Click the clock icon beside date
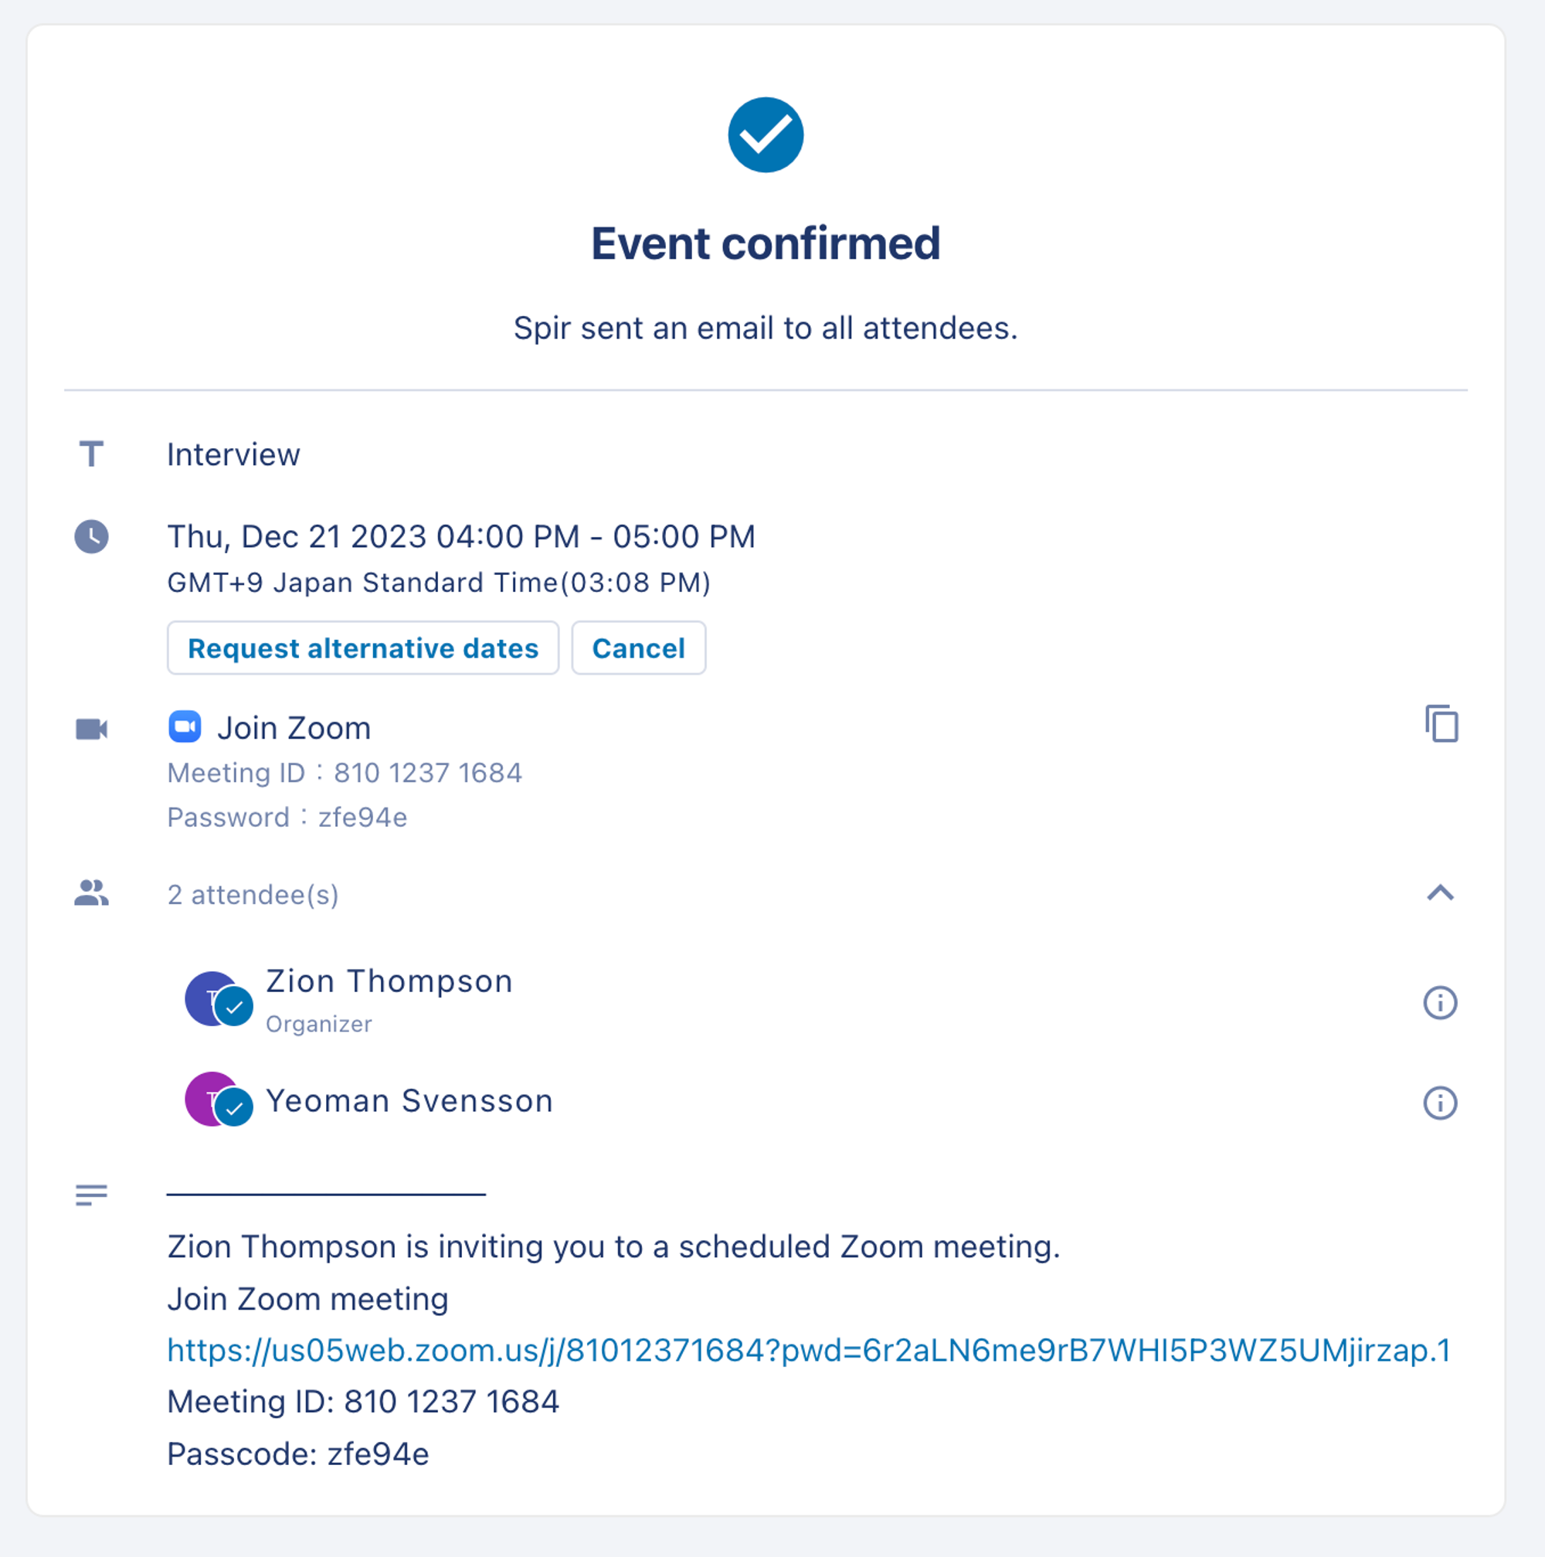The width and height of the screenshot is (1545, 1557). pyautogui.click(x=91, y=537)
